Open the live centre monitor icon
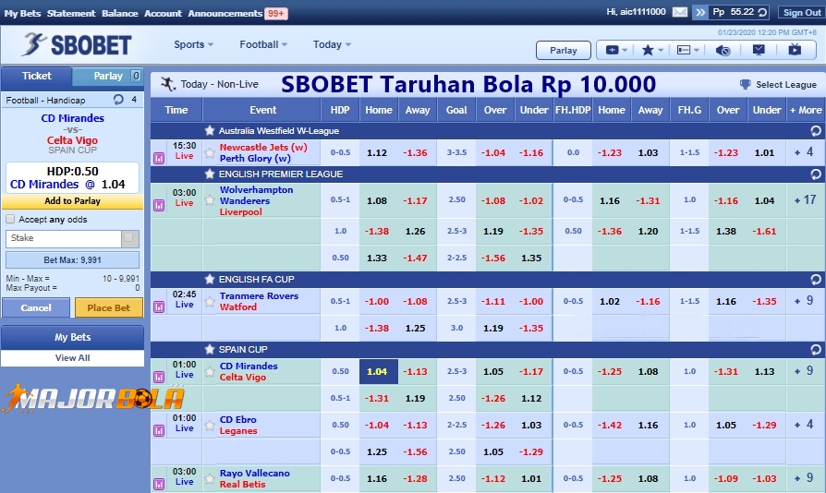The height and width of the screenshot is (493, 826). click(x=759, y=50)
